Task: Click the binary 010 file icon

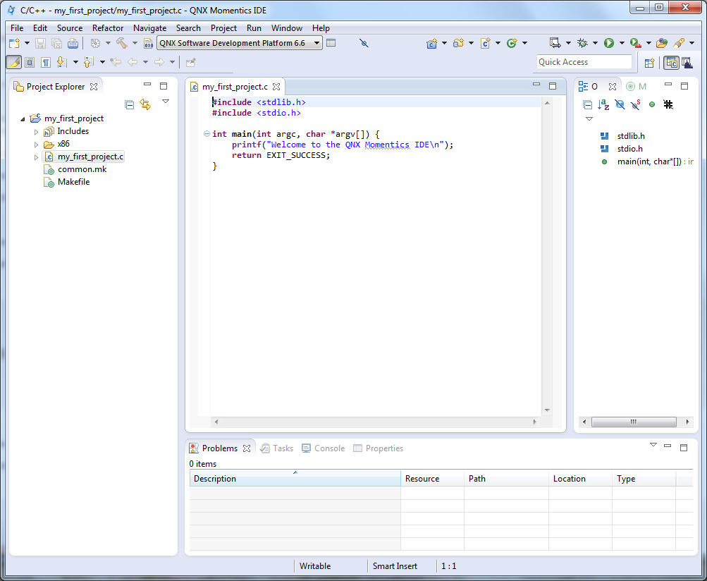Action: (148, 43)
